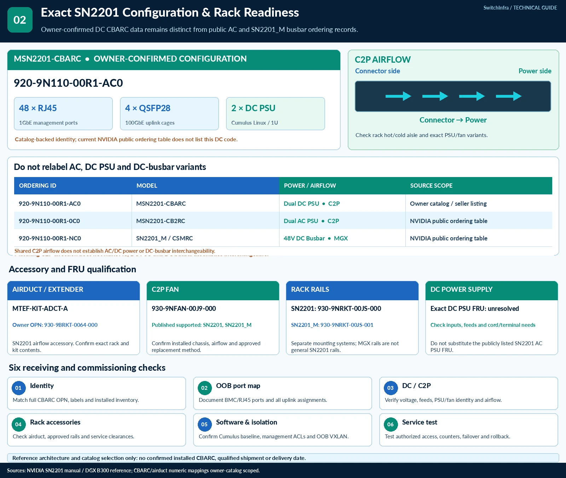Click the SOURCE SCOPE column header
This screenshot has height=478, width=566.
tap(479, 186)
